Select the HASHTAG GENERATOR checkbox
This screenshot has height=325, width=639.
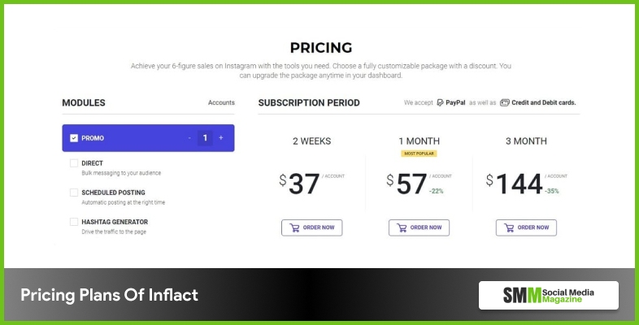[74, 222]
